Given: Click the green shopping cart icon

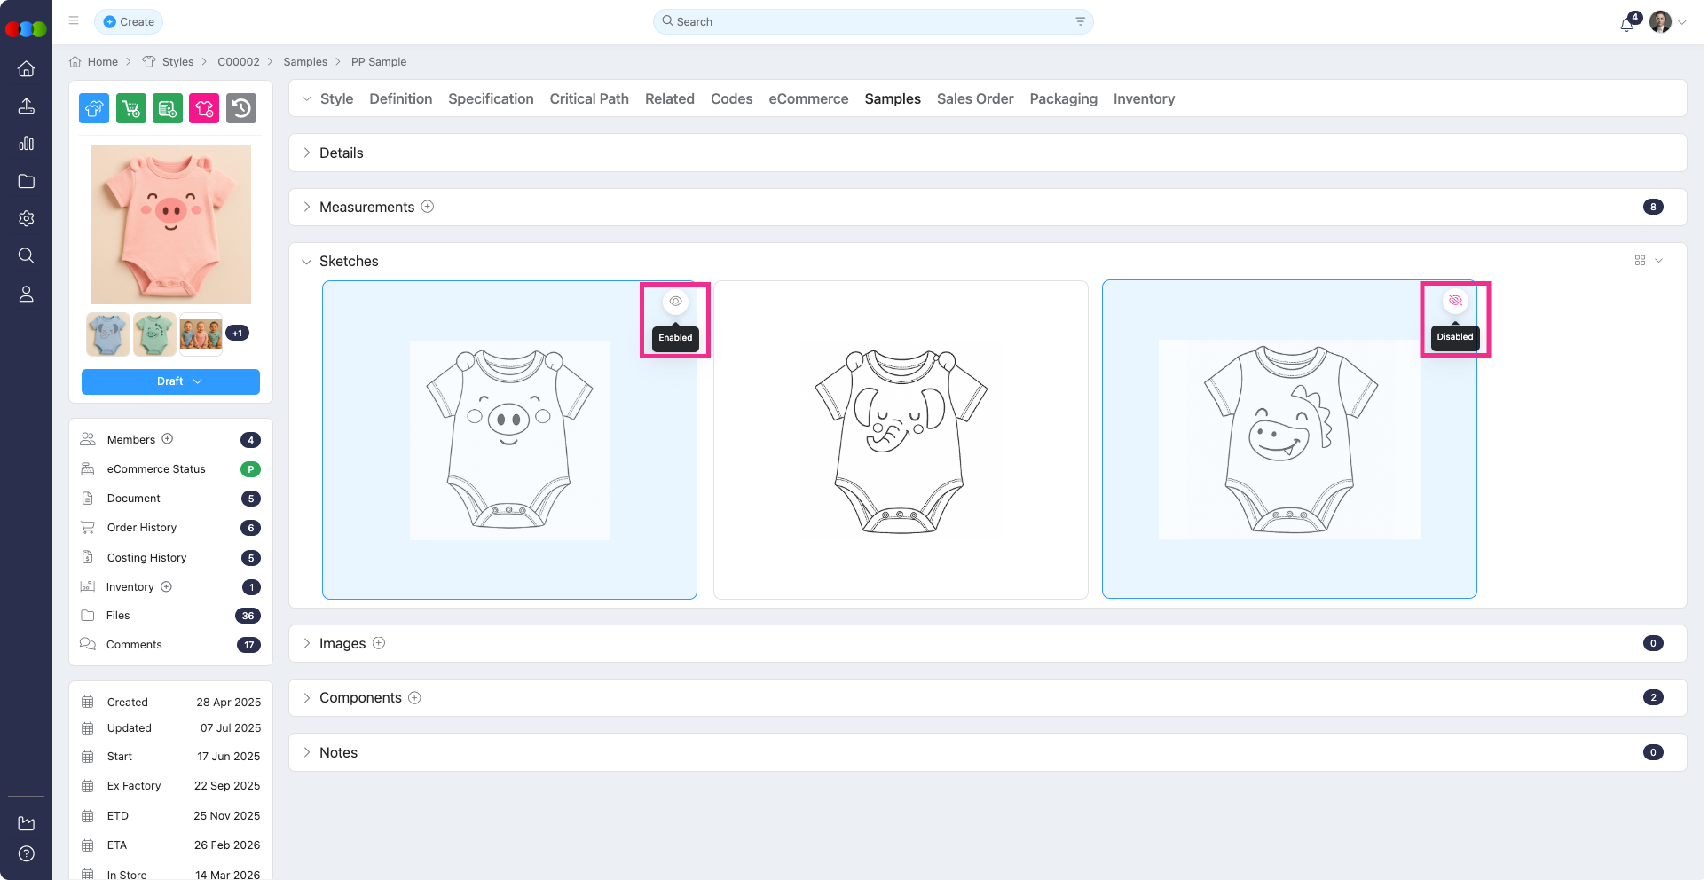Looking at the screenshot, I should 131,108.
